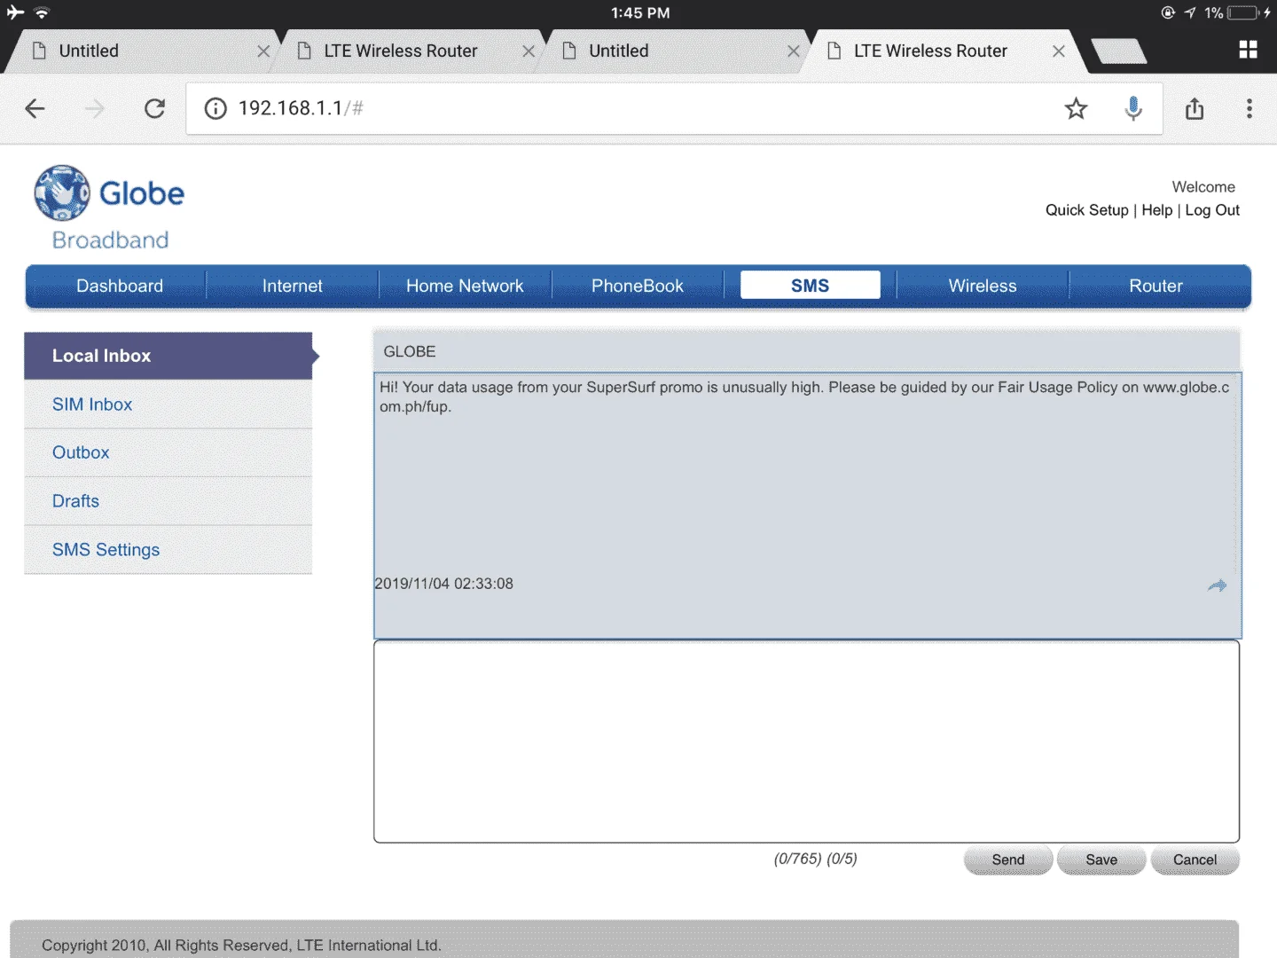
Task: Select the GLOBE sender name
Action: pyautogui.click(x=410, y=351)
